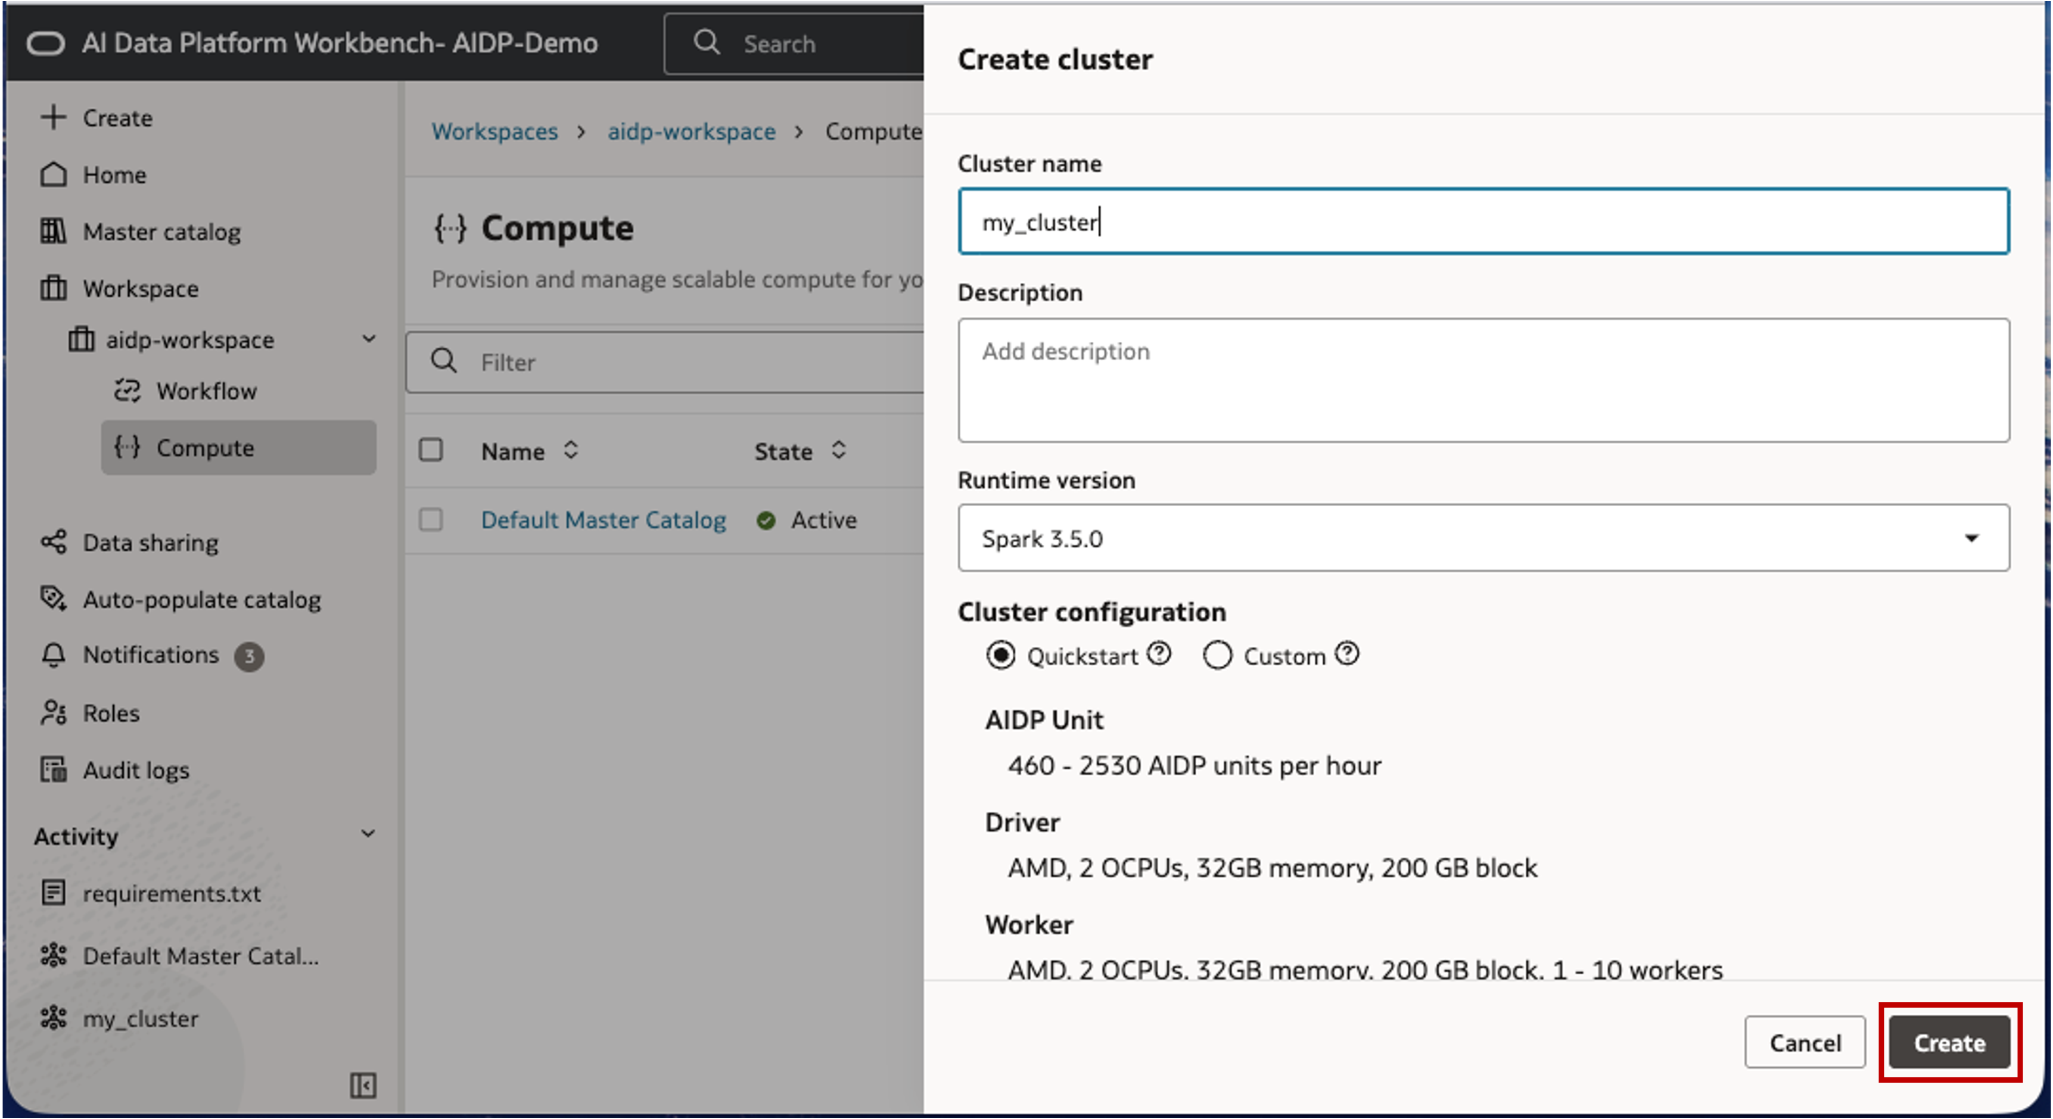Collapse the Activity section
The height and width of the screenshot is (1119, 2053).
pyautogui.click(x=368, y=834)
